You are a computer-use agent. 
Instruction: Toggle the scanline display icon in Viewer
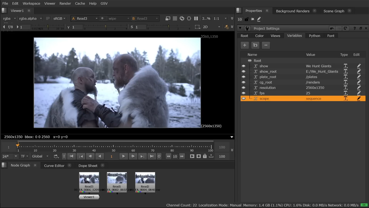pos(175,18)
